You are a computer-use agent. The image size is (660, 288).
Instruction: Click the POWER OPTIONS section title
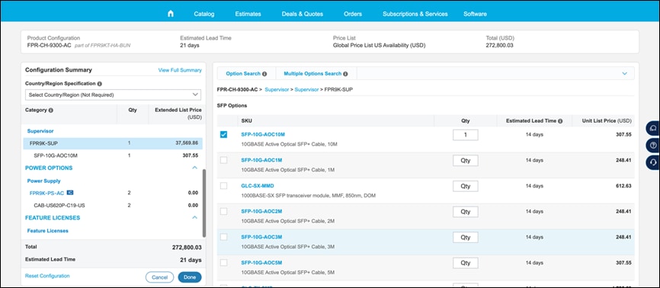[49, 168]
